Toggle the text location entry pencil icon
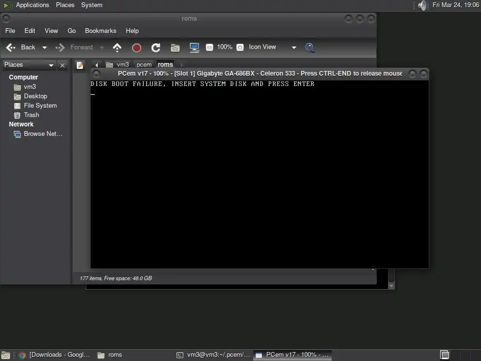The width and height of the screenshot is (481, 361). click(x=80, y=65)
